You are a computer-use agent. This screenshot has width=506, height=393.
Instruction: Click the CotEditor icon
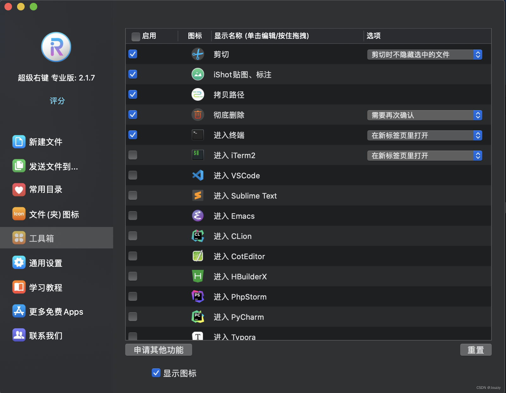(x=198, y=256)
